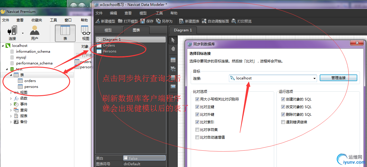Activate the hand pan tool
Viewport: 367px width, 167px height.
[x=173, y=49]
